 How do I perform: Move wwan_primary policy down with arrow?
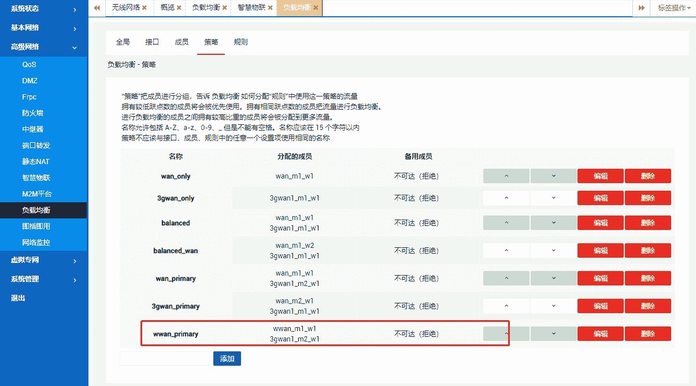pyautogui.click(x=553, y=333)
